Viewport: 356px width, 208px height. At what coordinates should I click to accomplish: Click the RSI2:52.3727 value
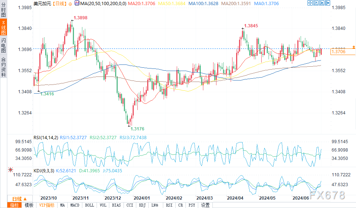click(103, 138)
